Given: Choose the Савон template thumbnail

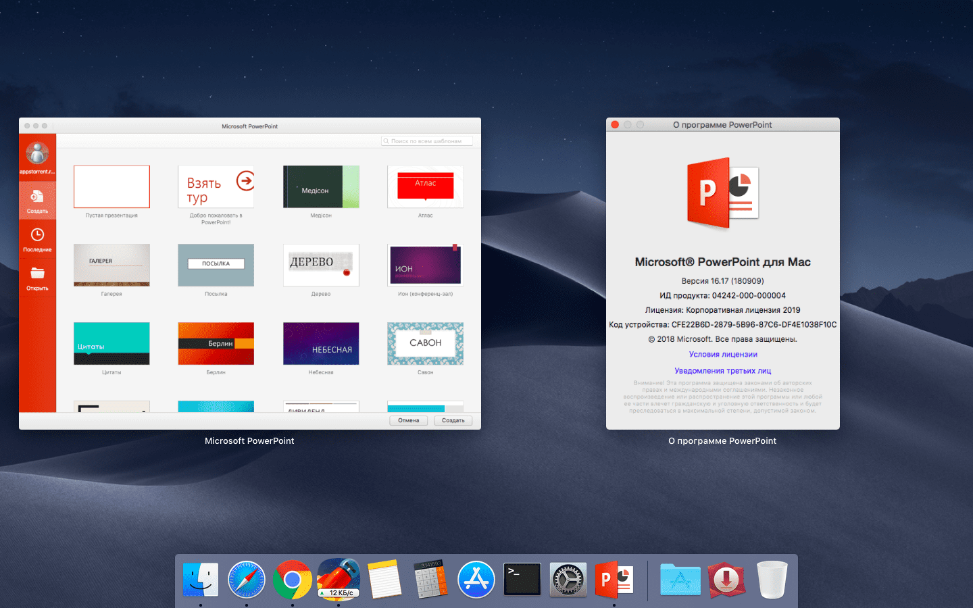Looking at the screenshot, I should point(425,343).
